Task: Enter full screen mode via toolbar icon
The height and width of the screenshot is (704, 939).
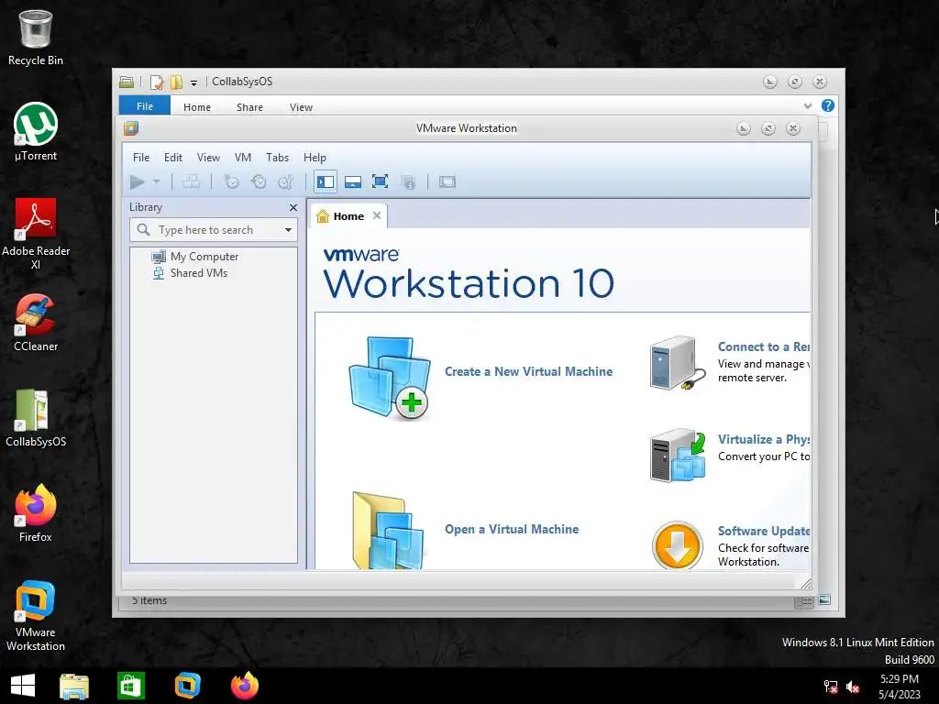Action: [x=380, y=181]
